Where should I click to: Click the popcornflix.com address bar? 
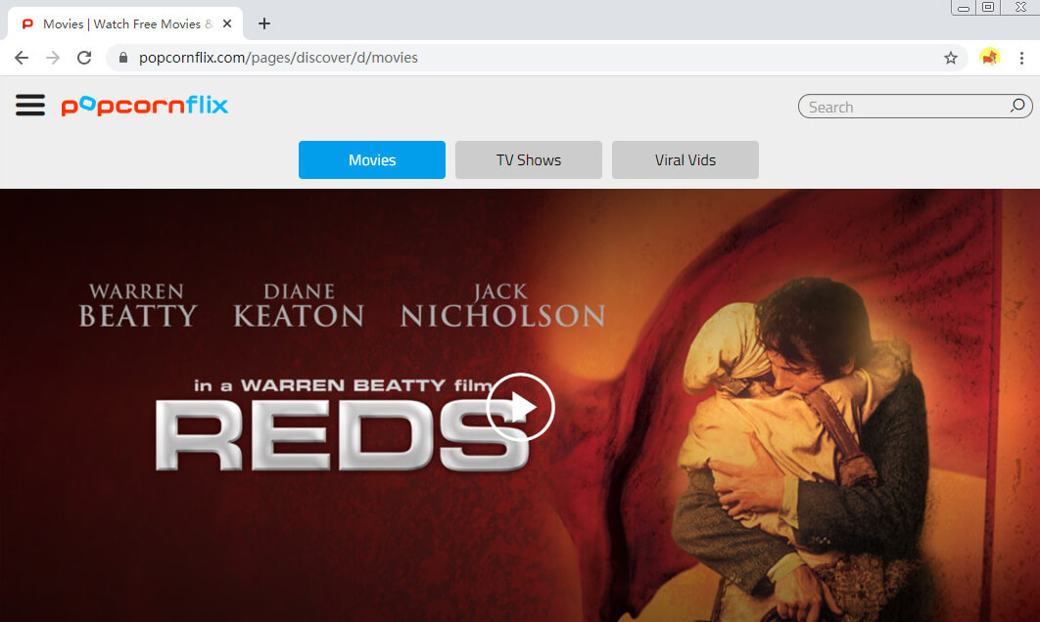point(538,58)
